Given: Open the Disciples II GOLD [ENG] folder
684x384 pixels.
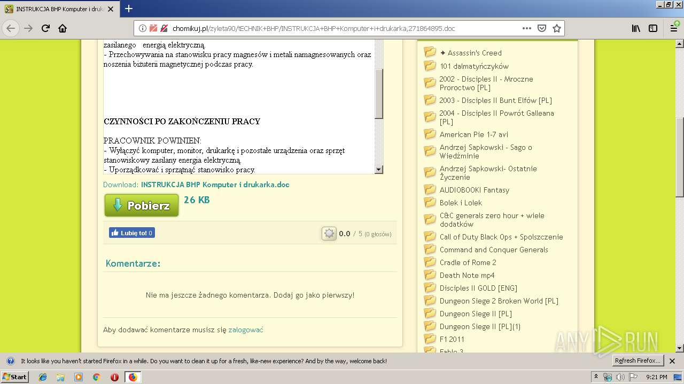Looking at the screenshot, I should [478, 288].
